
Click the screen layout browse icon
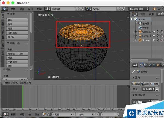pos(48,9)
